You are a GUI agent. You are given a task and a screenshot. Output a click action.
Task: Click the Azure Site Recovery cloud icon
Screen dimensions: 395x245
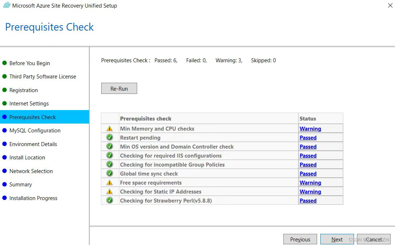tap(7, 5)
